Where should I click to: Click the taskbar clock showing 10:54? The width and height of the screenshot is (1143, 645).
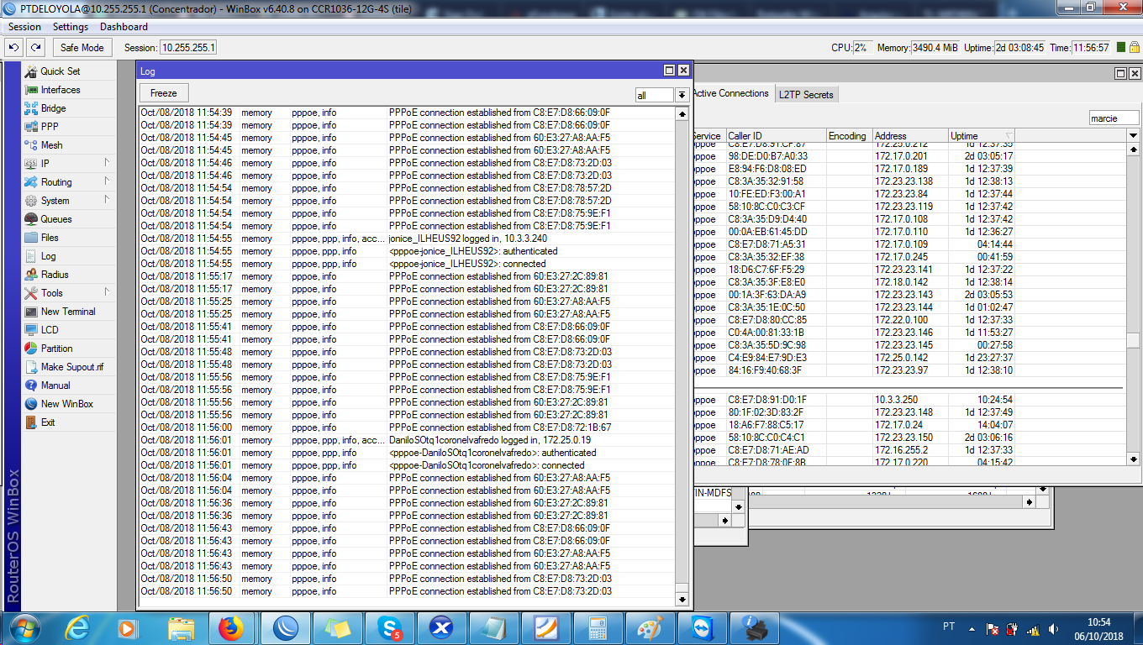pyautogui.click(x=1098, y=622)
